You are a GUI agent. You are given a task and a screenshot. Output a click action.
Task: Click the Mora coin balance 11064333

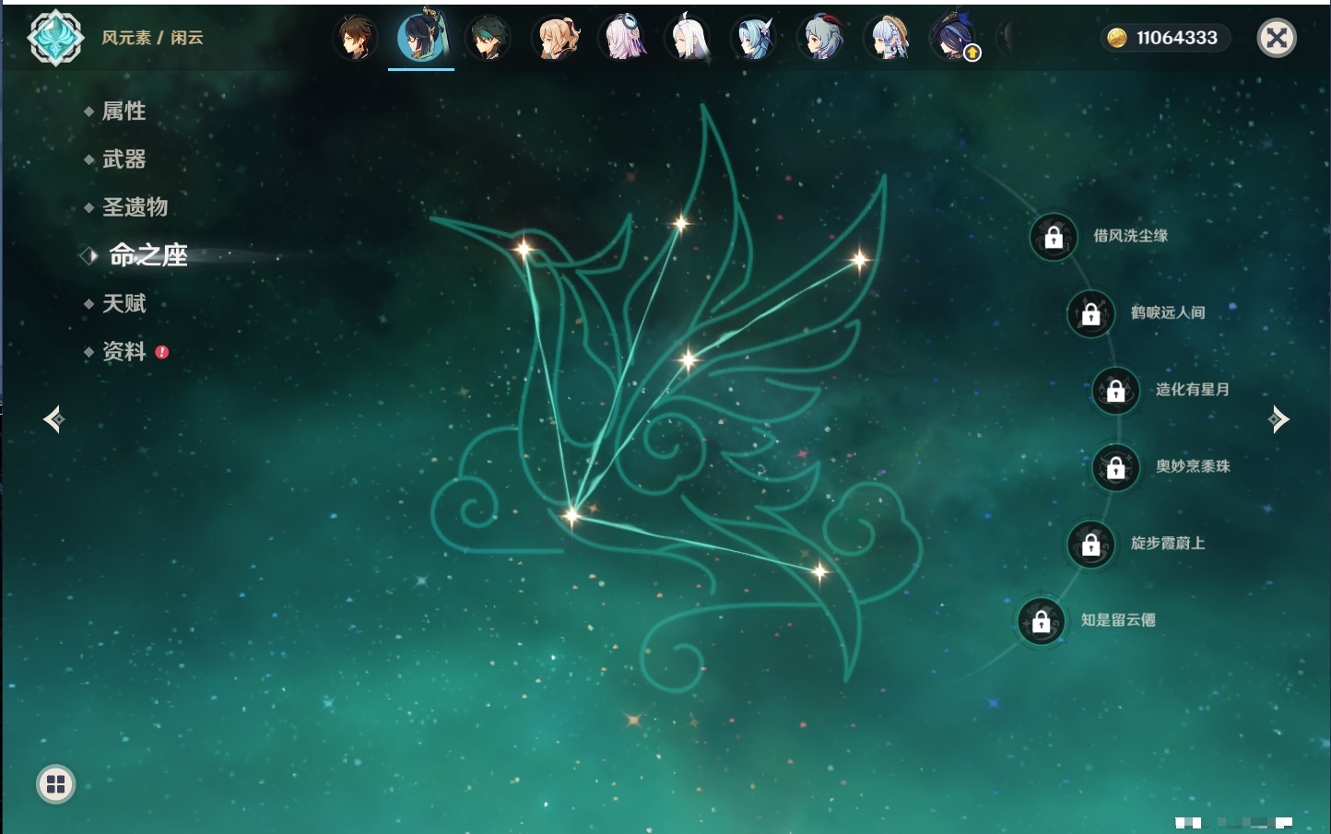[x=1165, y=38]
